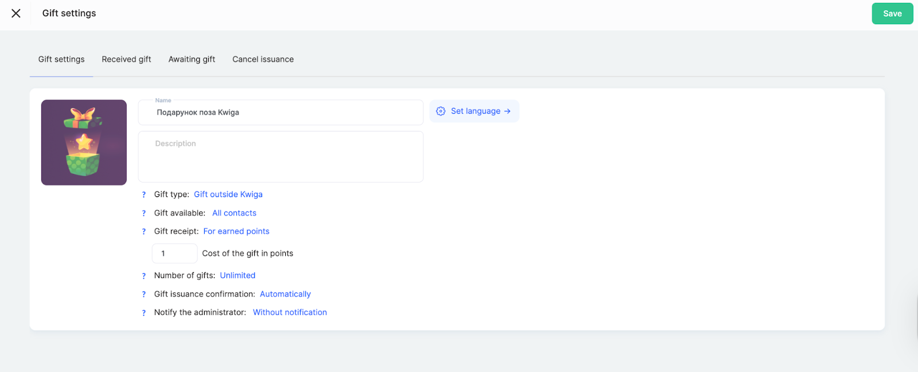Open the For earned points receipt option
This screenshot has height=372, width=918.
236,231
